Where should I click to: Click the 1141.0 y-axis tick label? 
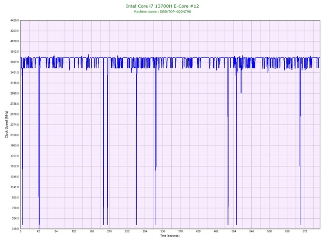[x=15, y=187]
